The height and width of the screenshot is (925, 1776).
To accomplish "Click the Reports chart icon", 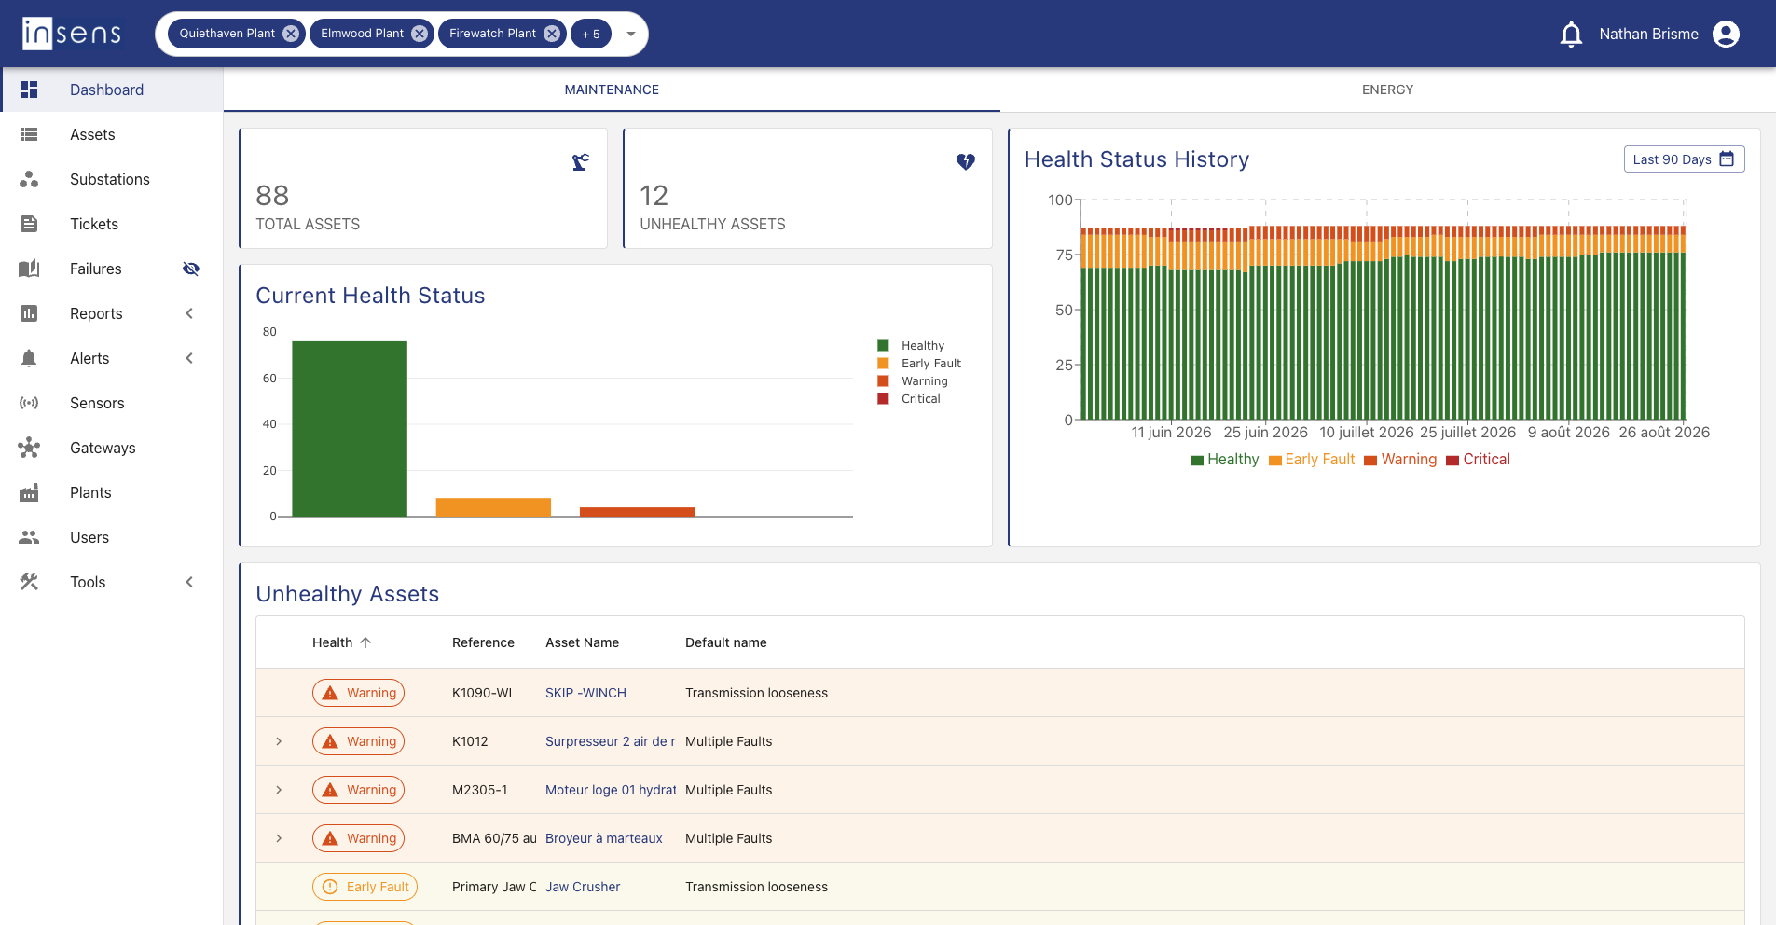I will pyautogui.click(x=29, y=313).
